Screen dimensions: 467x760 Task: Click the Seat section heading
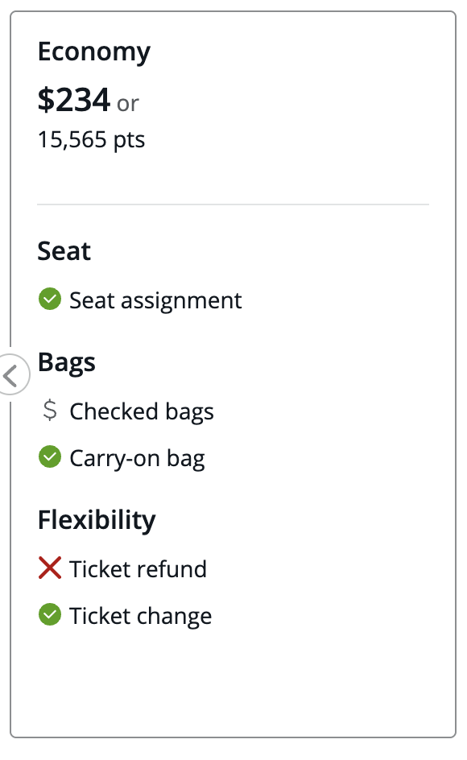point(64,251)
